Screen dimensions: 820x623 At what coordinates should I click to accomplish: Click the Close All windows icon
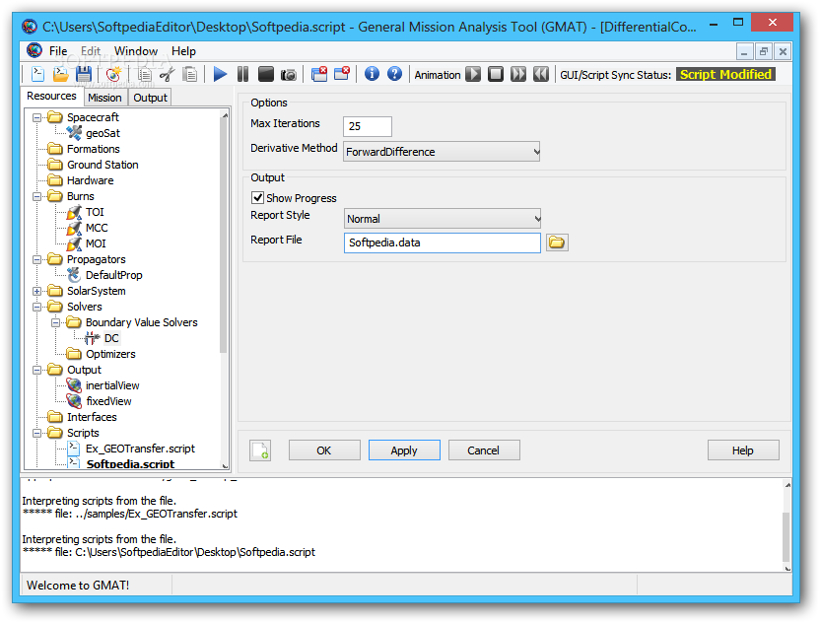319,74
